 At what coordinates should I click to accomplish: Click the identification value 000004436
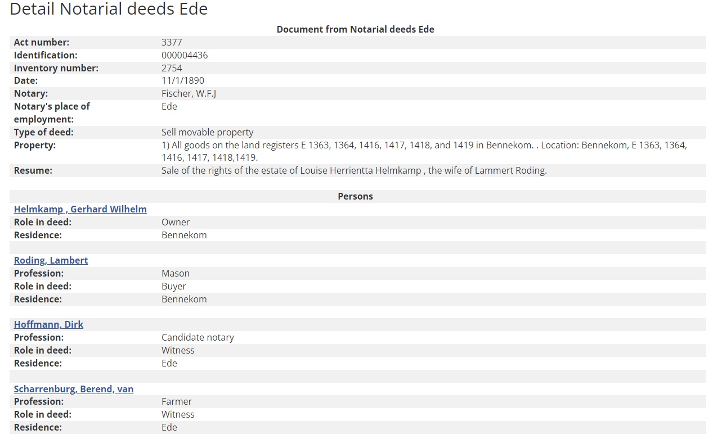185,55
